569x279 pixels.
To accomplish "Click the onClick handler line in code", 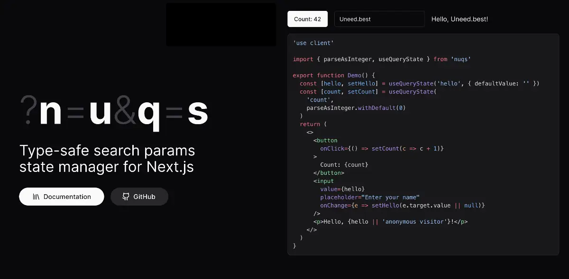I will click(382, 148).
